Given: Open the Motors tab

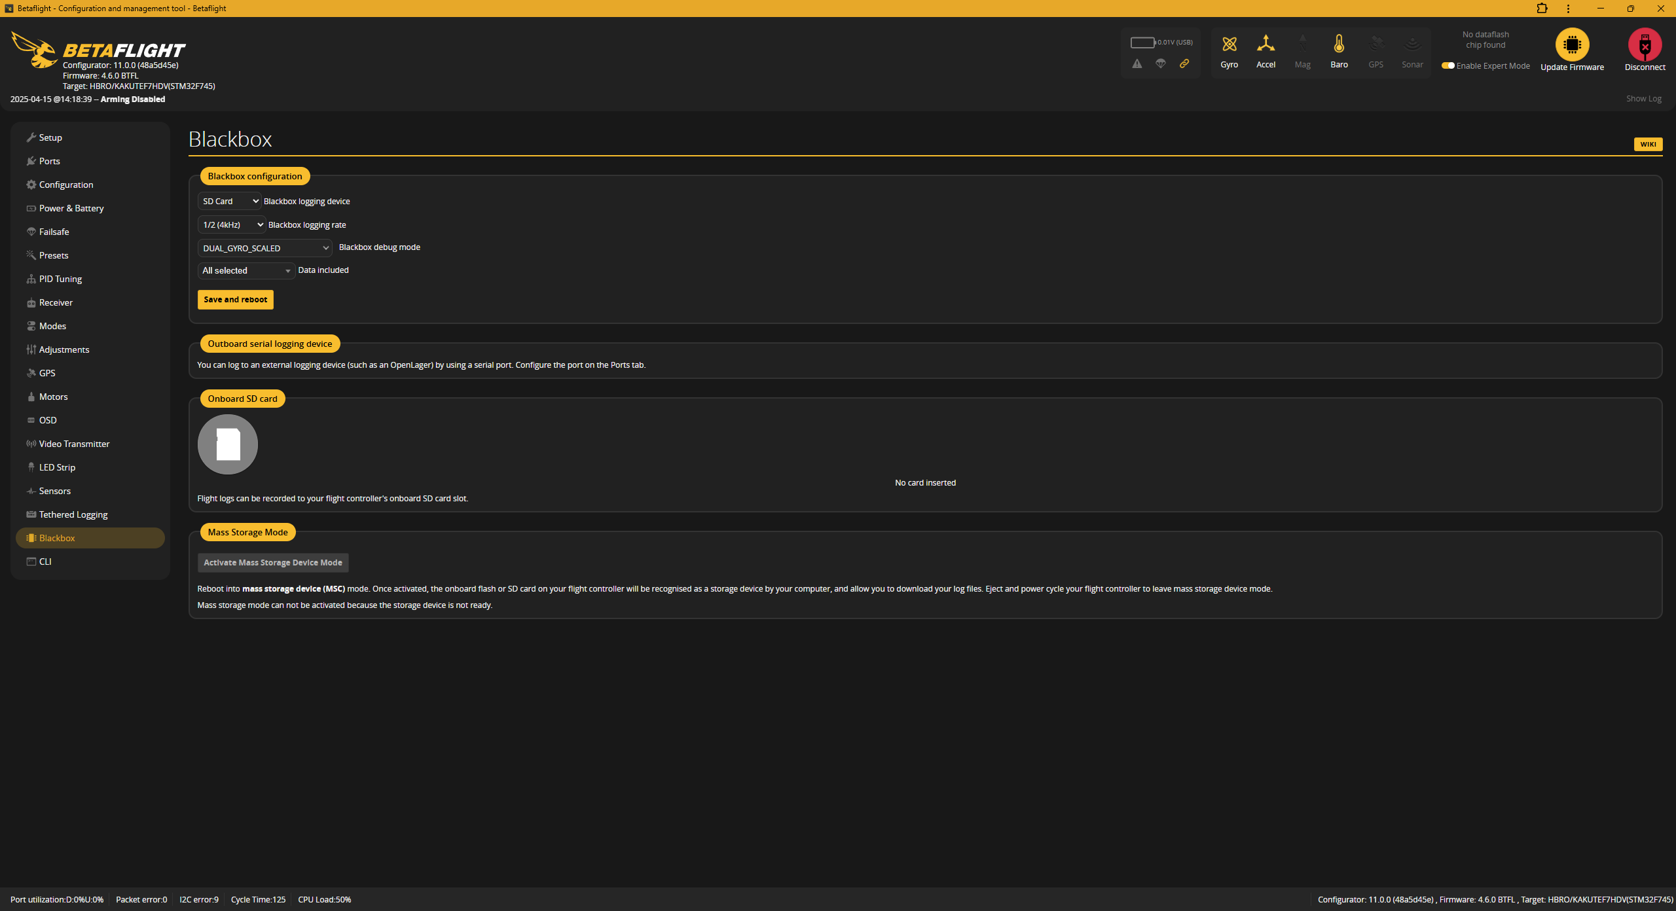Looking at the screenshot, I should (x=90, y=397).
